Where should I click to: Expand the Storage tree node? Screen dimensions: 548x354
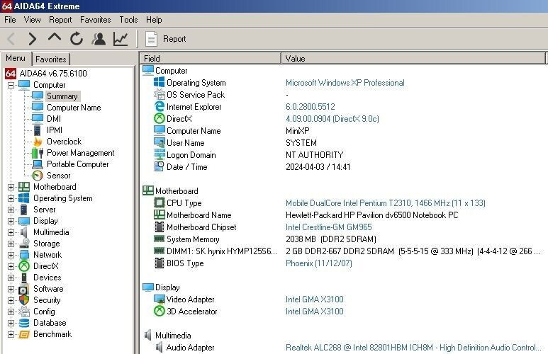(x=11, y=244)
